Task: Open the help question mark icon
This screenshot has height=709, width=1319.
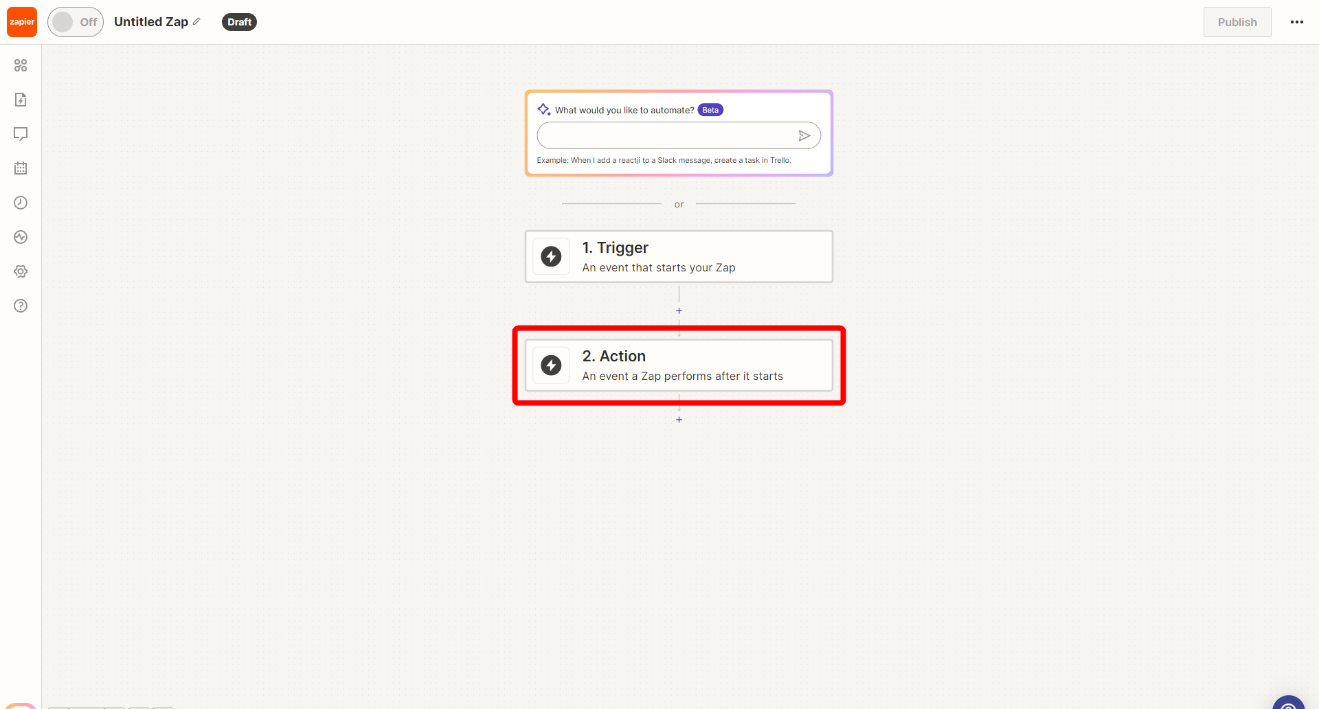Action: [21, 306]
